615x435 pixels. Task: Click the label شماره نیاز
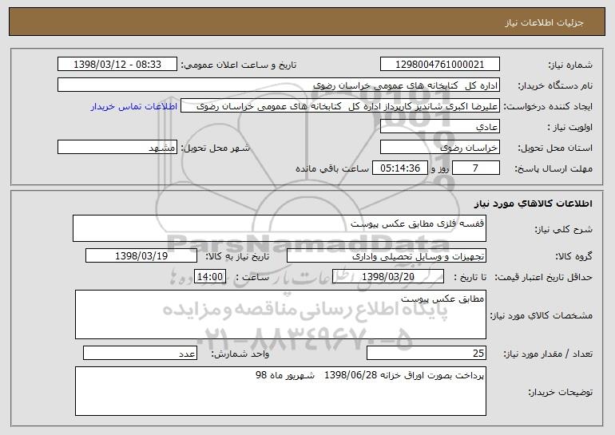click(570, 65)
